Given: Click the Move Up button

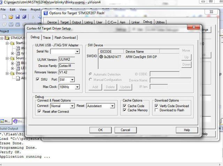Looking at the screenshot, I should 186,57.
